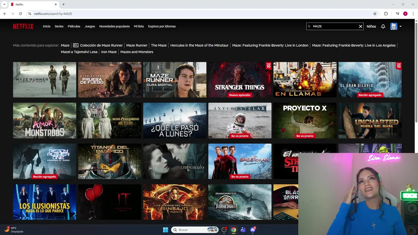Open Colección de Maze Runner link
This screenshot has height=235, width=418.
click(98, 45)
